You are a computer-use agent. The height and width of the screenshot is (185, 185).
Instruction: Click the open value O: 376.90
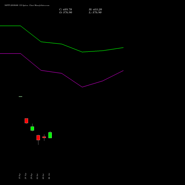pyautogui.click(x=65, y=13)
